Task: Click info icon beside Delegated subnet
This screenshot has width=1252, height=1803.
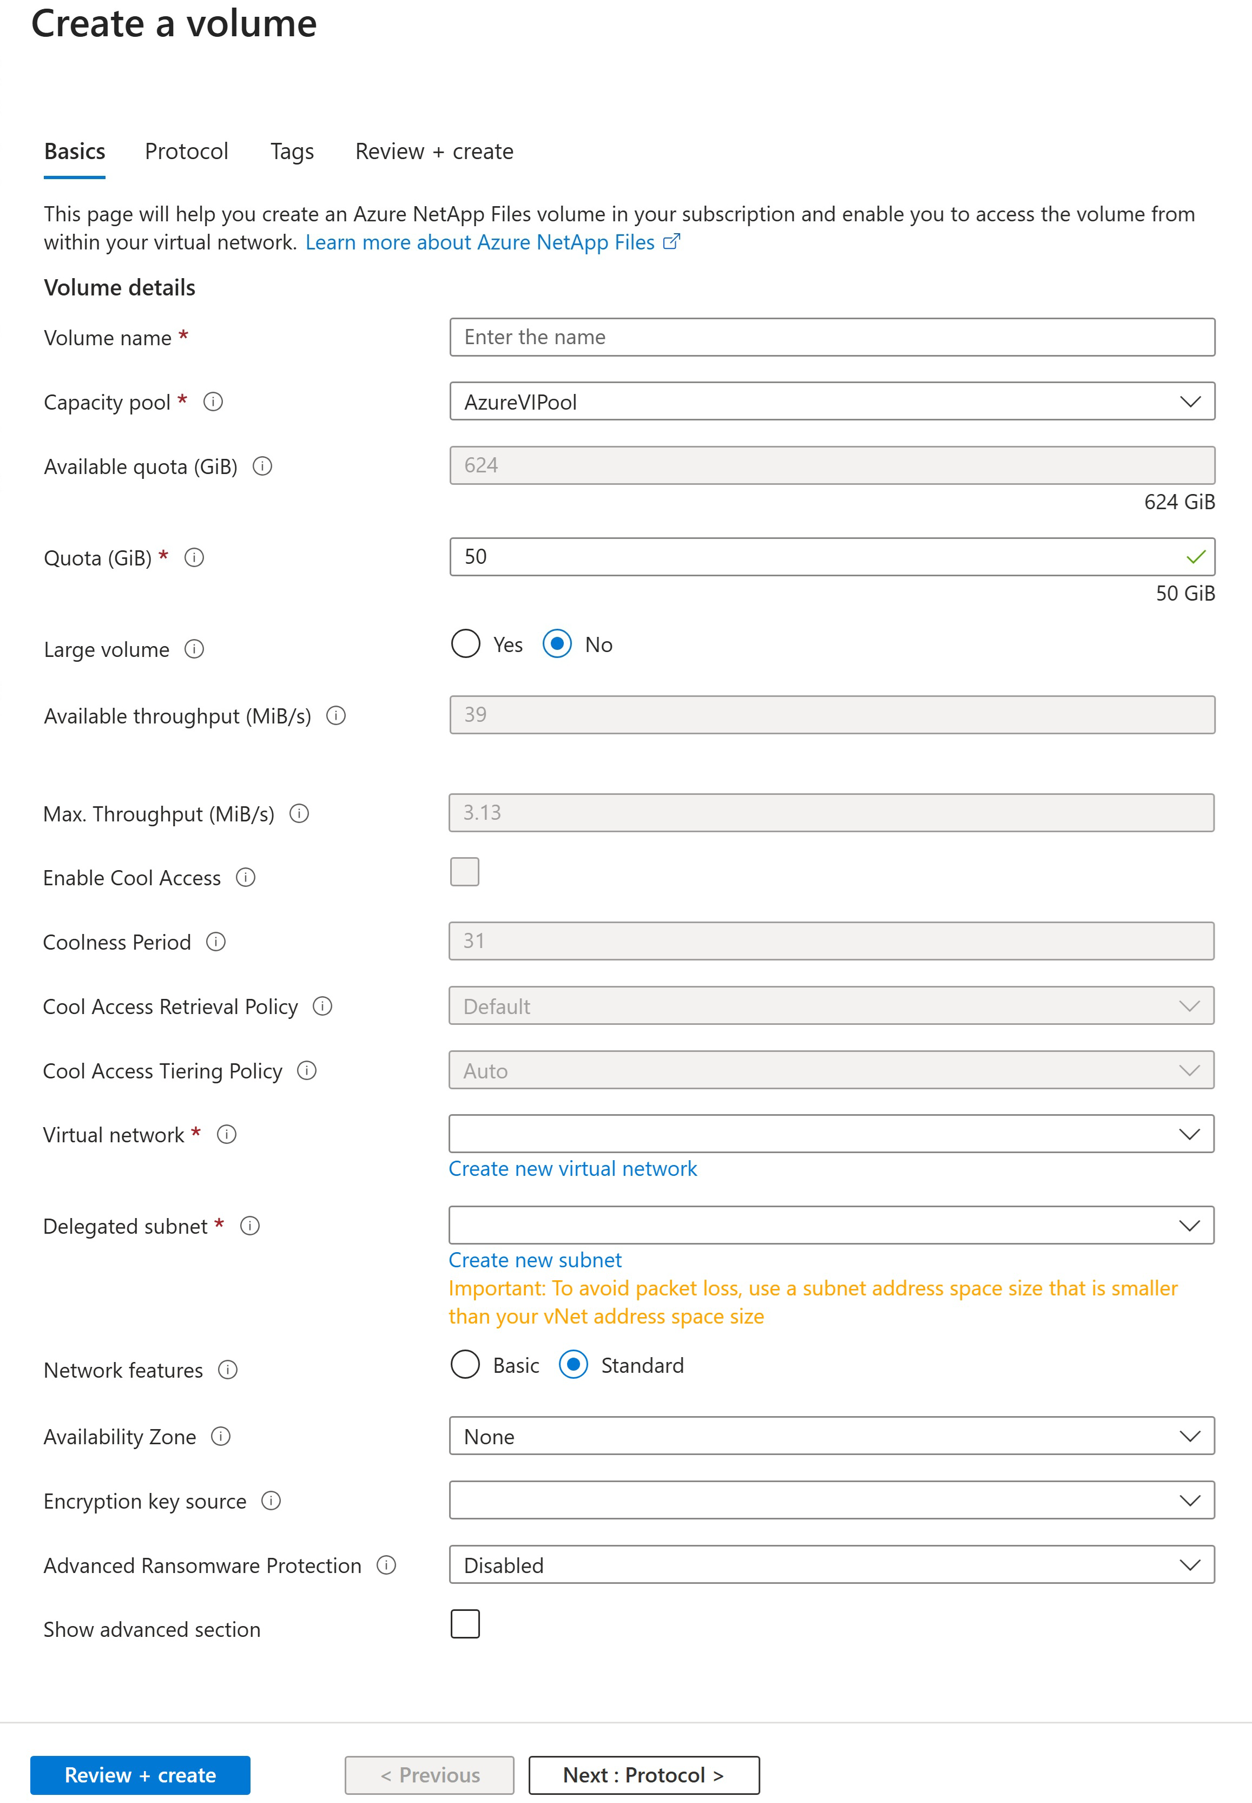Action: 249,1226
